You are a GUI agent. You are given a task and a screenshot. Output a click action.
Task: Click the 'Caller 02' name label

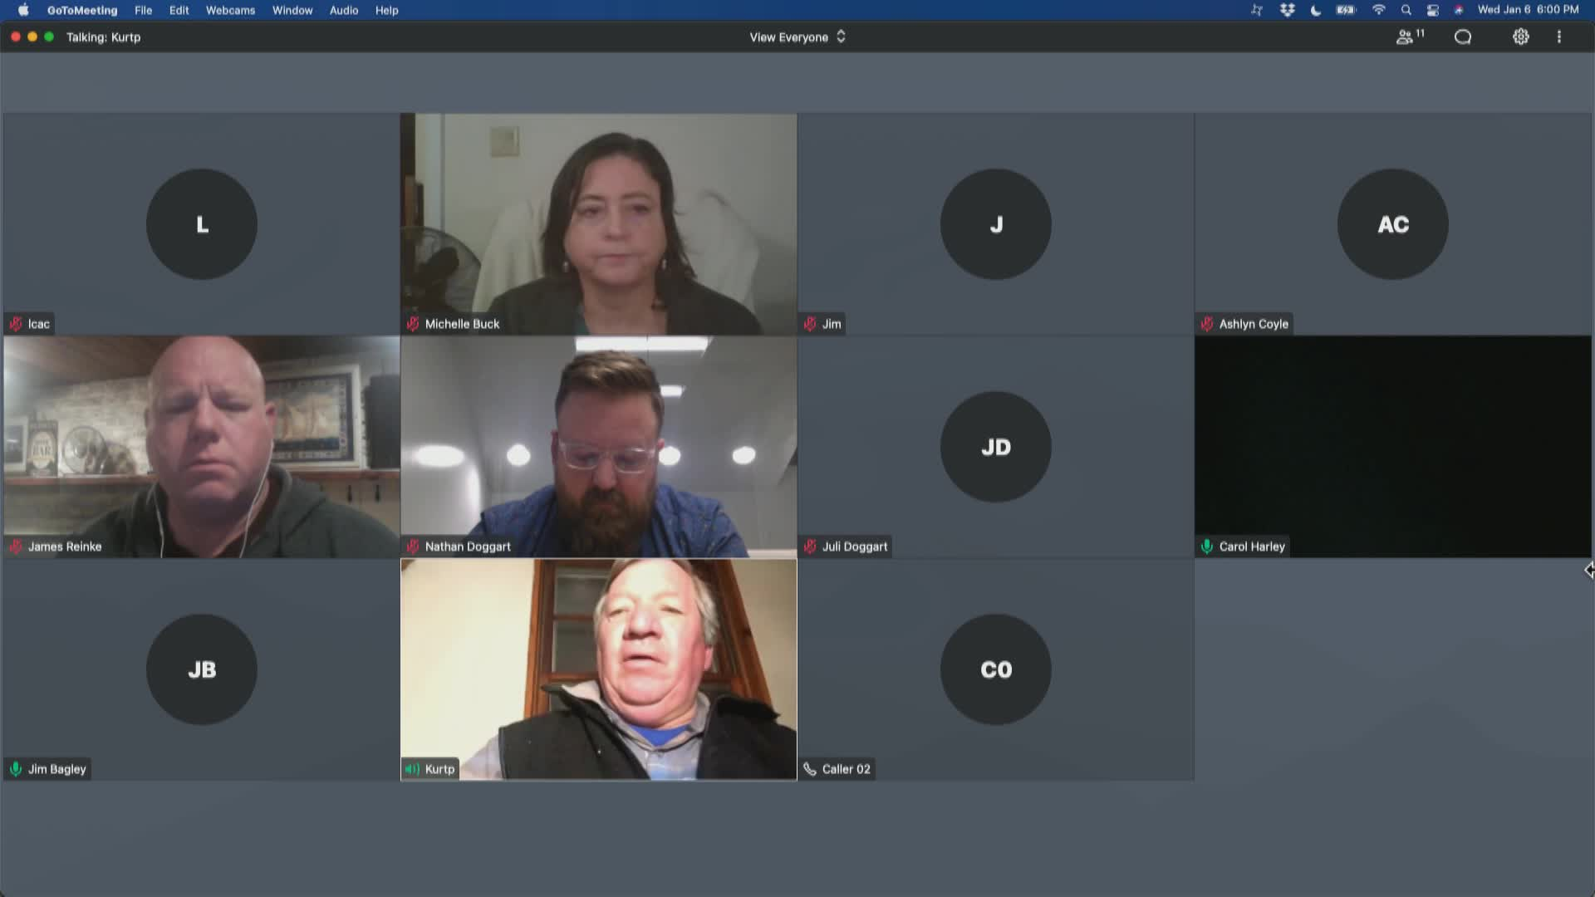point(846,769)
